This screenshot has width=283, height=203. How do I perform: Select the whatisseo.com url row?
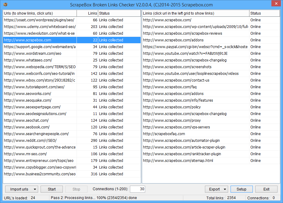click(x=72, y=60)
